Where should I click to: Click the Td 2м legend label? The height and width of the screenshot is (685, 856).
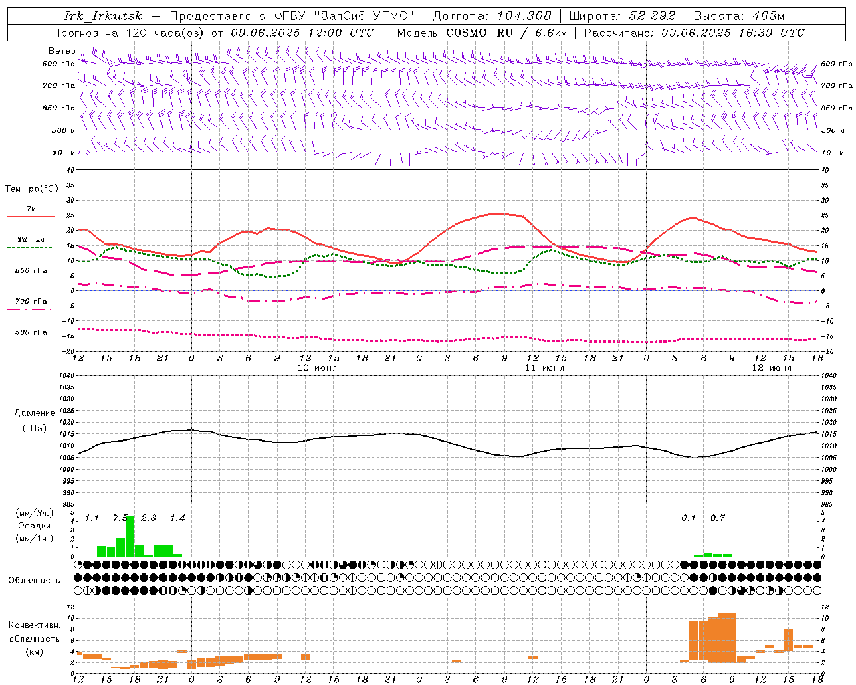coord(31,239)
